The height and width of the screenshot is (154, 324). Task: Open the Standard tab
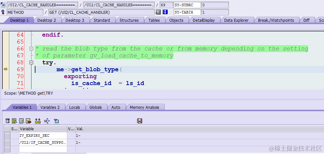pos(102,20)
